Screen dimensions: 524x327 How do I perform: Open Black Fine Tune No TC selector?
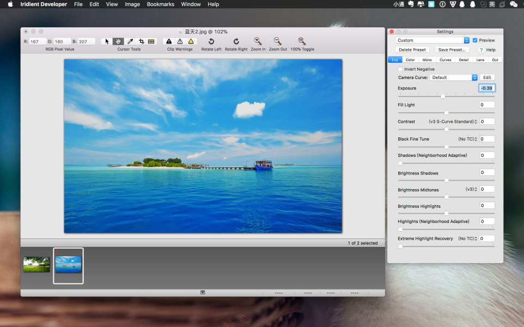click(x=467, y=139)
